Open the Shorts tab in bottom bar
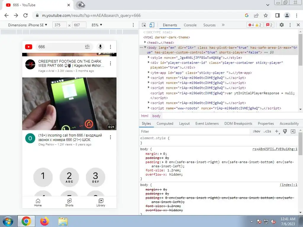Image resolution: width=303 pixels, height=227 pixels. click(x=69, y=202)
